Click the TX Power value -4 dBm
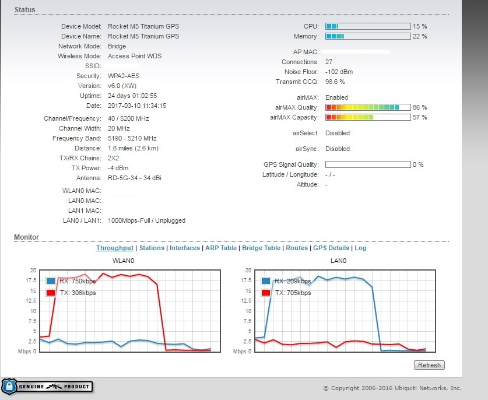Image resolution: width=488 pixels, height=400 pixels. coord(118,169)
